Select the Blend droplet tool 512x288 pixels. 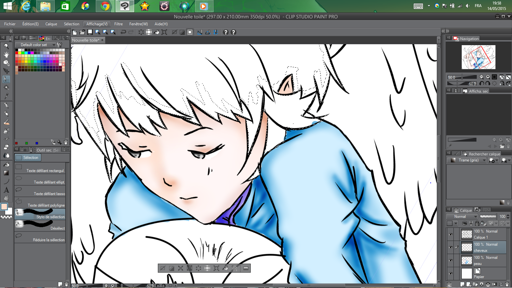click(x=6, y=155)
